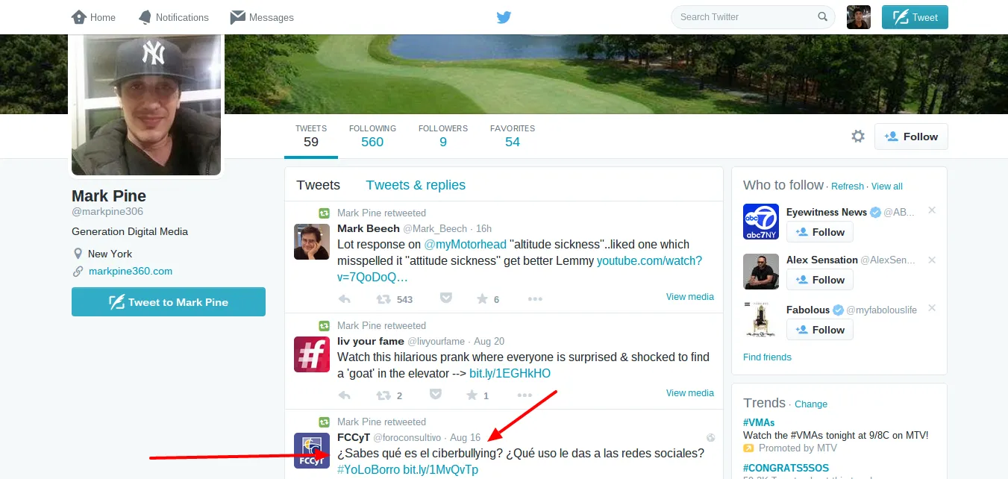The image size is (1008, 479).
Task: Open Mark Beech's avatar
Action: [312, 242]
